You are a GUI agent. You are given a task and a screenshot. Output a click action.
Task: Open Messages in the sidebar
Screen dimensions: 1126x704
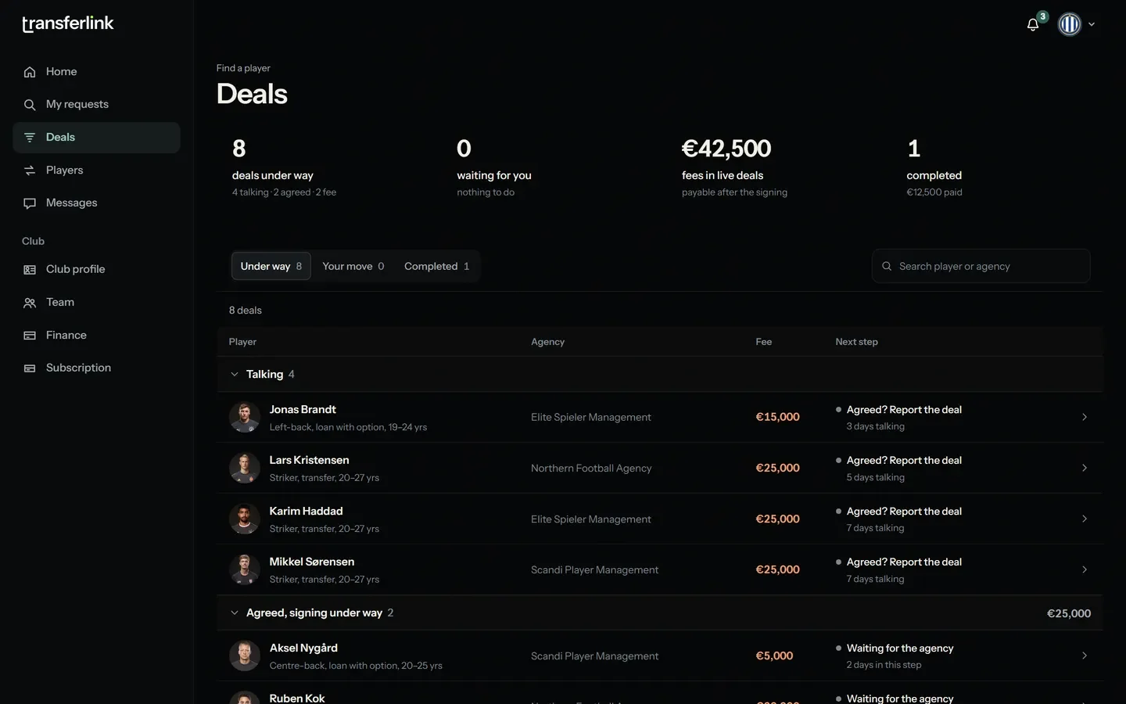96,203
